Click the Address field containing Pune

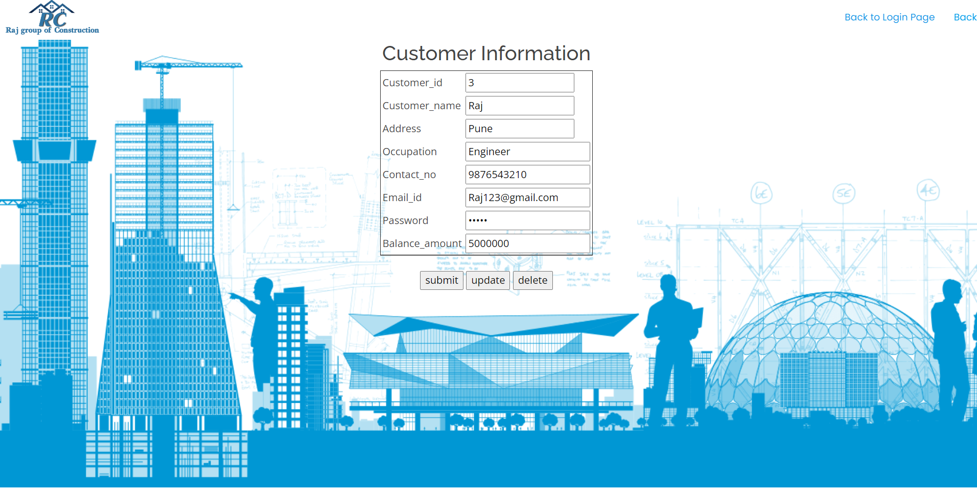coord(520,129)
